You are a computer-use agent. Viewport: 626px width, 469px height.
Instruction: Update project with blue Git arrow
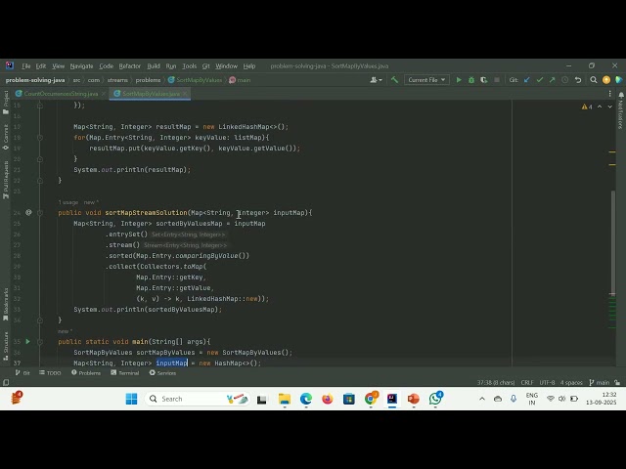[527, 80]
